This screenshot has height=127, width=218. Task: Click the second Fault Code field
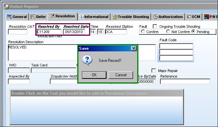coord(176,52)
